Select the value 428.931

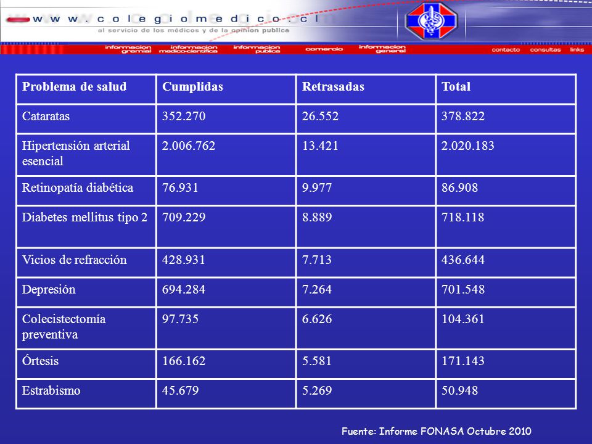coord(184,260)
